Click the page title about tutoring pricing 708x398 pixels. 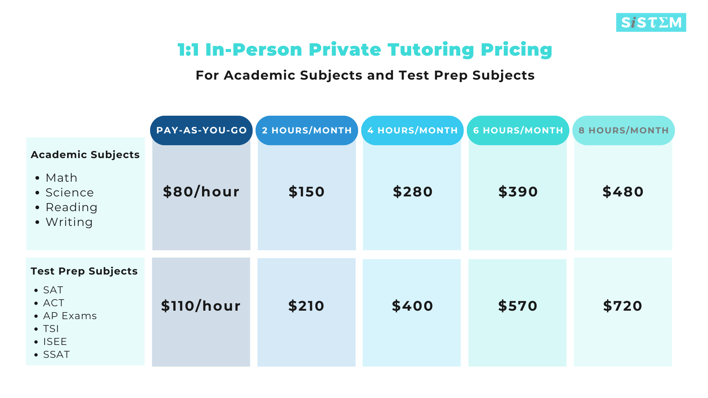pos(365,50)
